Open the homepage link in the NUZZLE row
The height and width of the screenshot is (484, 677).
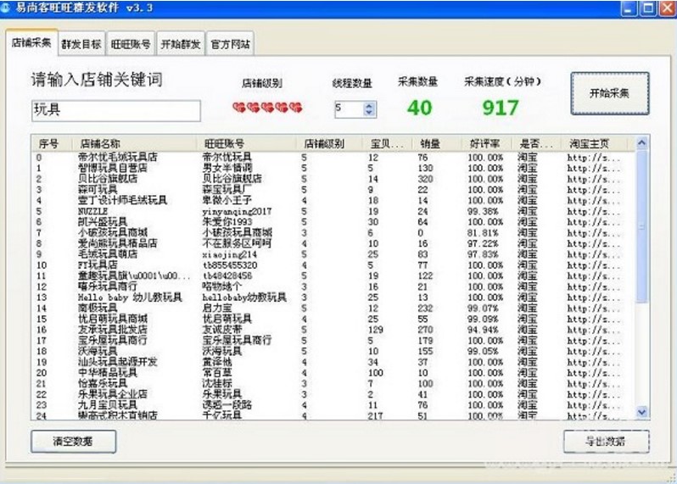coord(594,211)
